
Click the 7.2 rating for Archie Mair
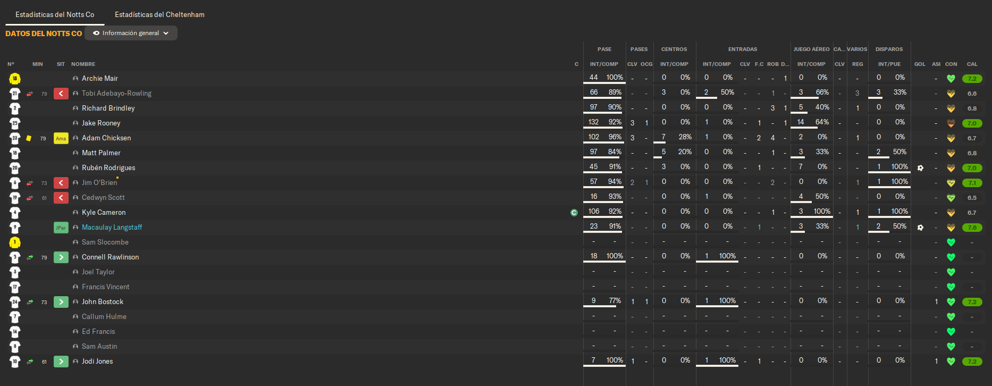coord(972,79)
